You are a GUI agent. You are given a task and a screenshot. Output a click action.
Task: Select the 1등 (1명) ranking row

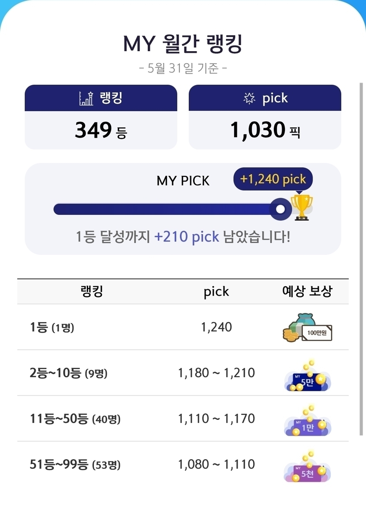click(x=183, y=327)
